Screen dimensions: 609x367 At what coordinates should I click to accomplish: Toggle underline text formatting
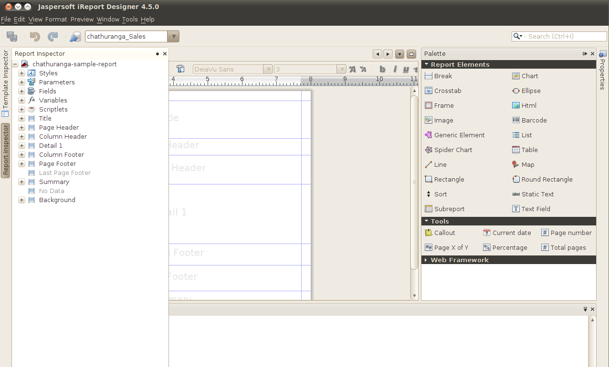tap(406, 69)
